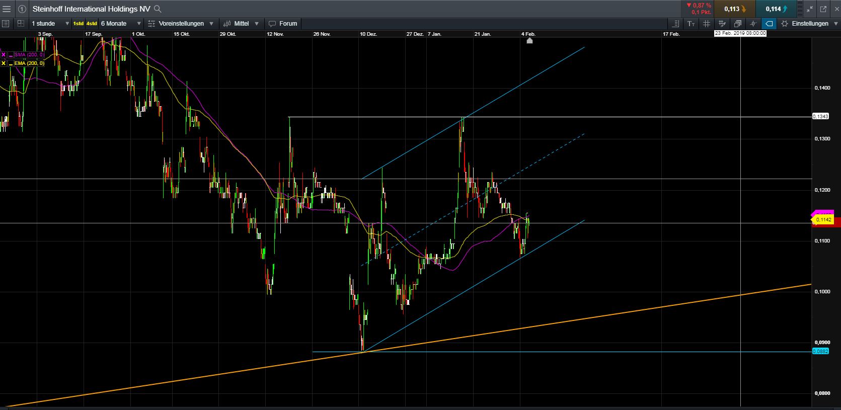Image resolution: width=841 pixels, height=410 pixels.
Task: Click the 23 Feb. 2019 08:00:00 crosshair label
Action: (740, 33)
